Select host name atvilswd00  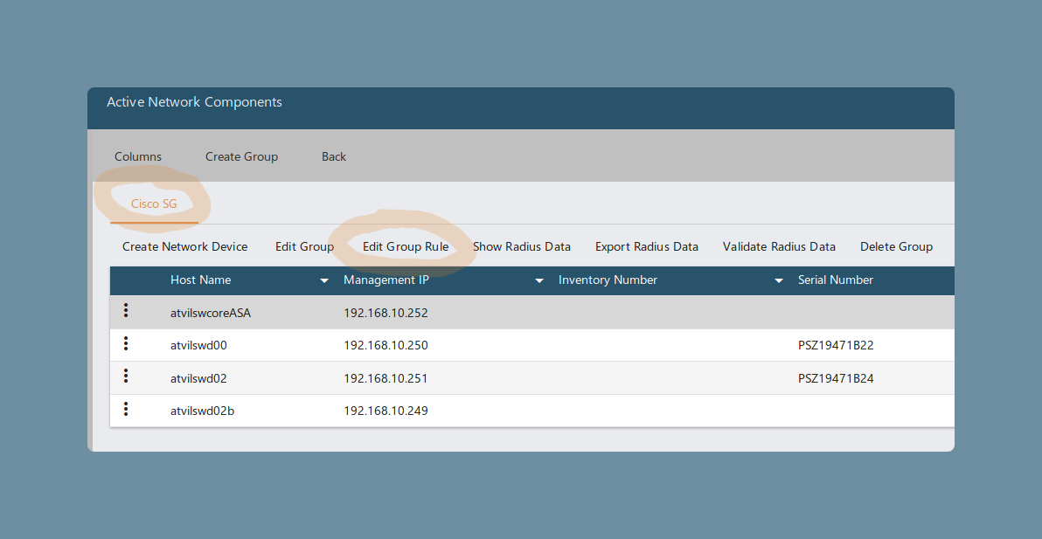[199, 346]
